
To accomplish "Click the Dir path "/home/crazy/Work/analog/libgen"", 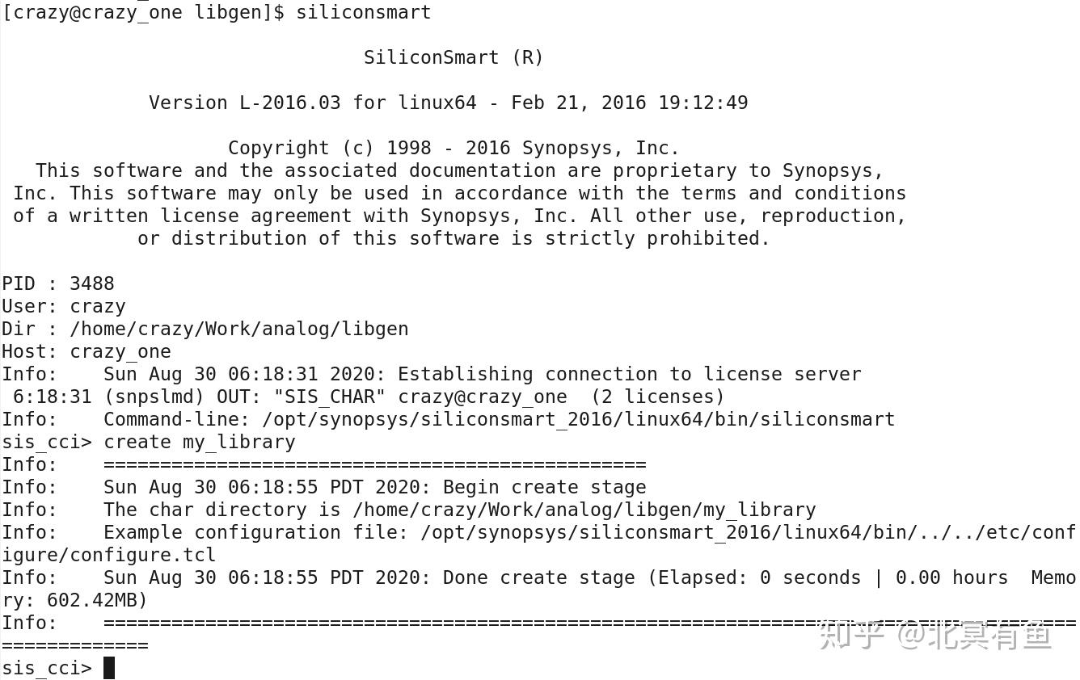I will point(239,329).
